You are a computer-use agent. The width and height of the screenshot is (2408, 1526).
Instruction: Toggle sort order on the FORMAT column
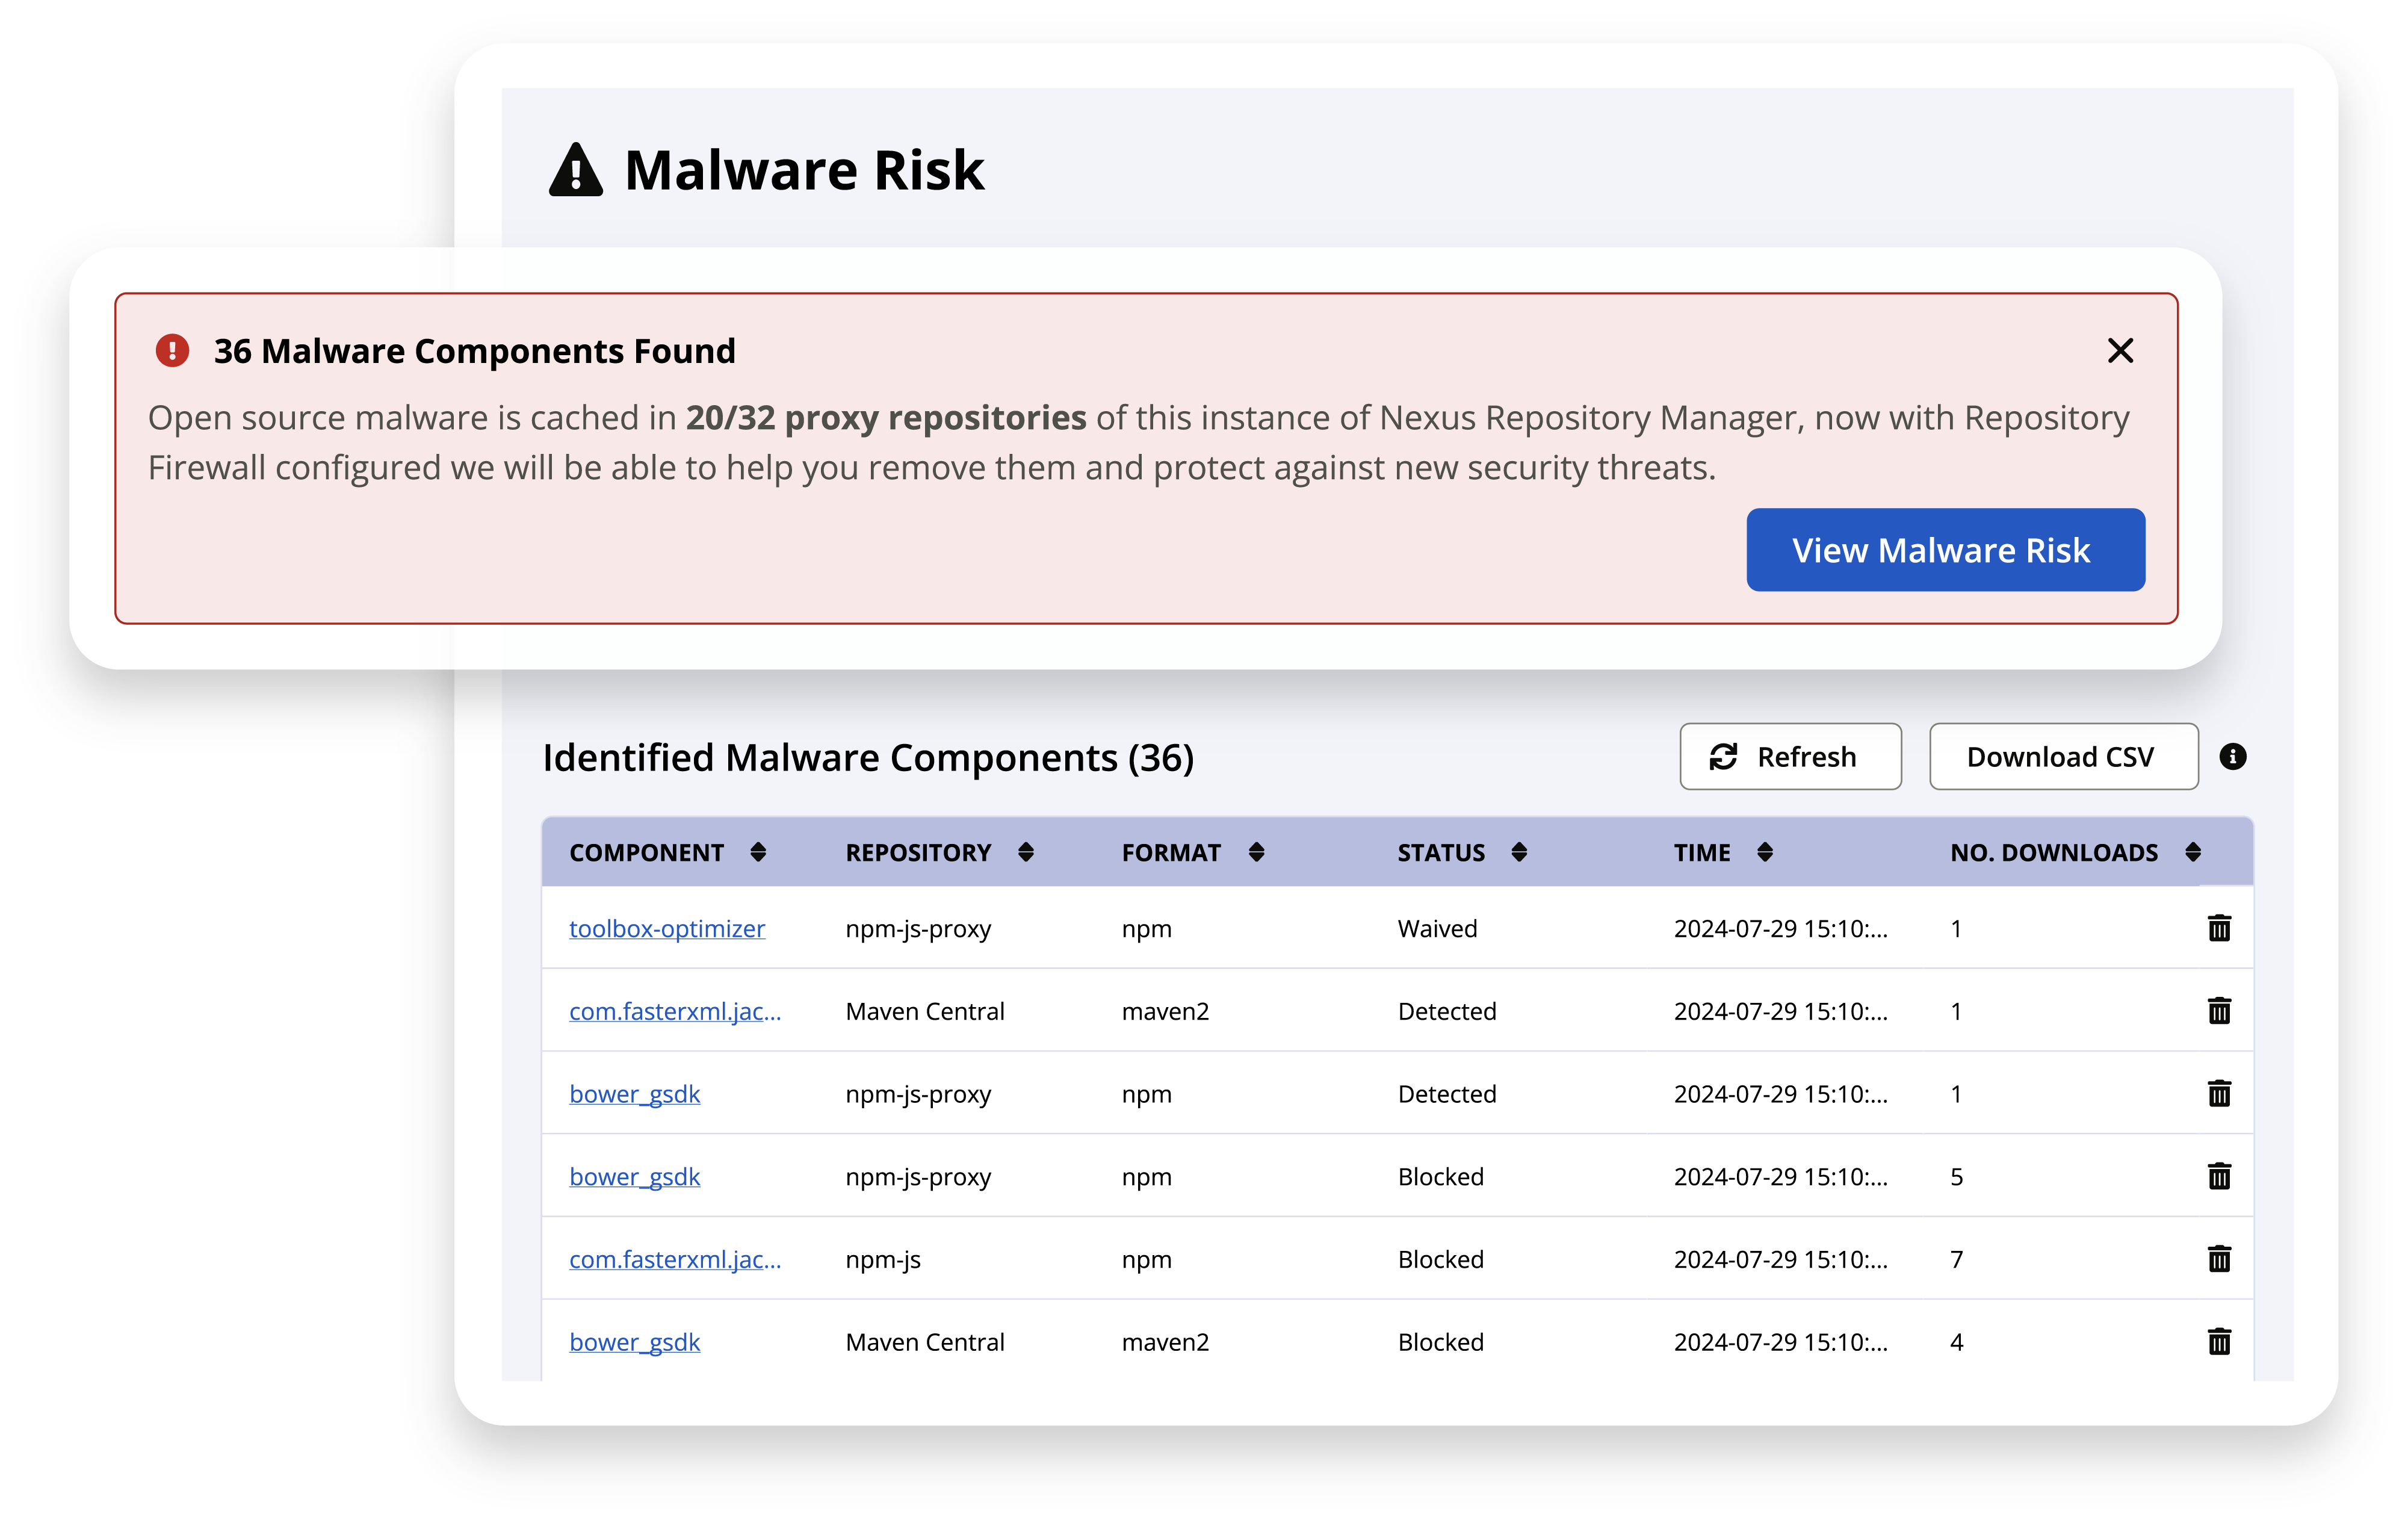point(1257,852)
